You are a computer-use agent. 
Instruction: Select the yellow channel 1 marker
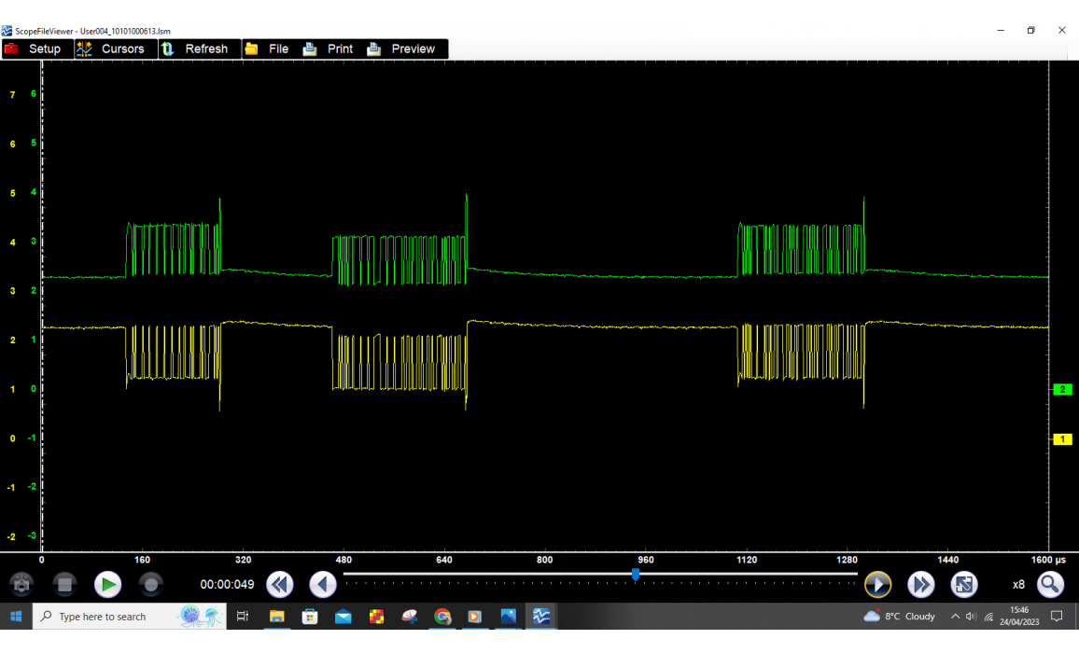click(1062, 439)
